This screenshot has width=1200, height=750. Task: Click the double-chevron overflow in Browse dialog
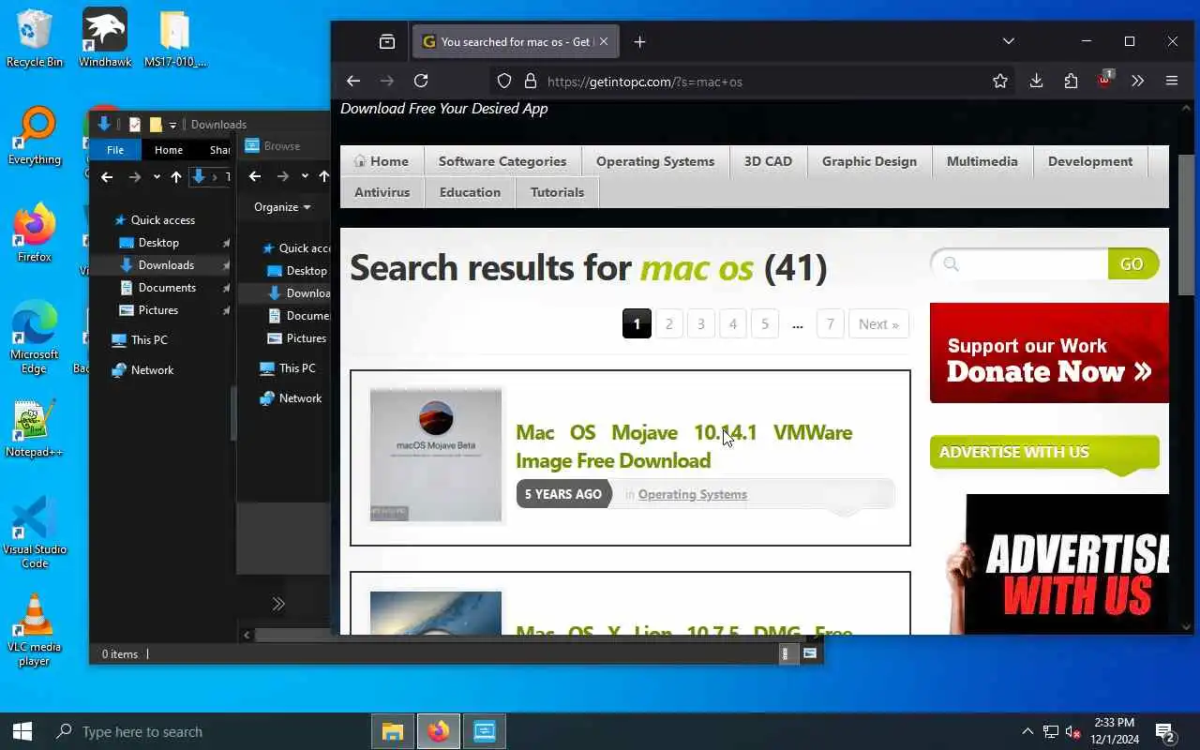(x=278, y=604)
